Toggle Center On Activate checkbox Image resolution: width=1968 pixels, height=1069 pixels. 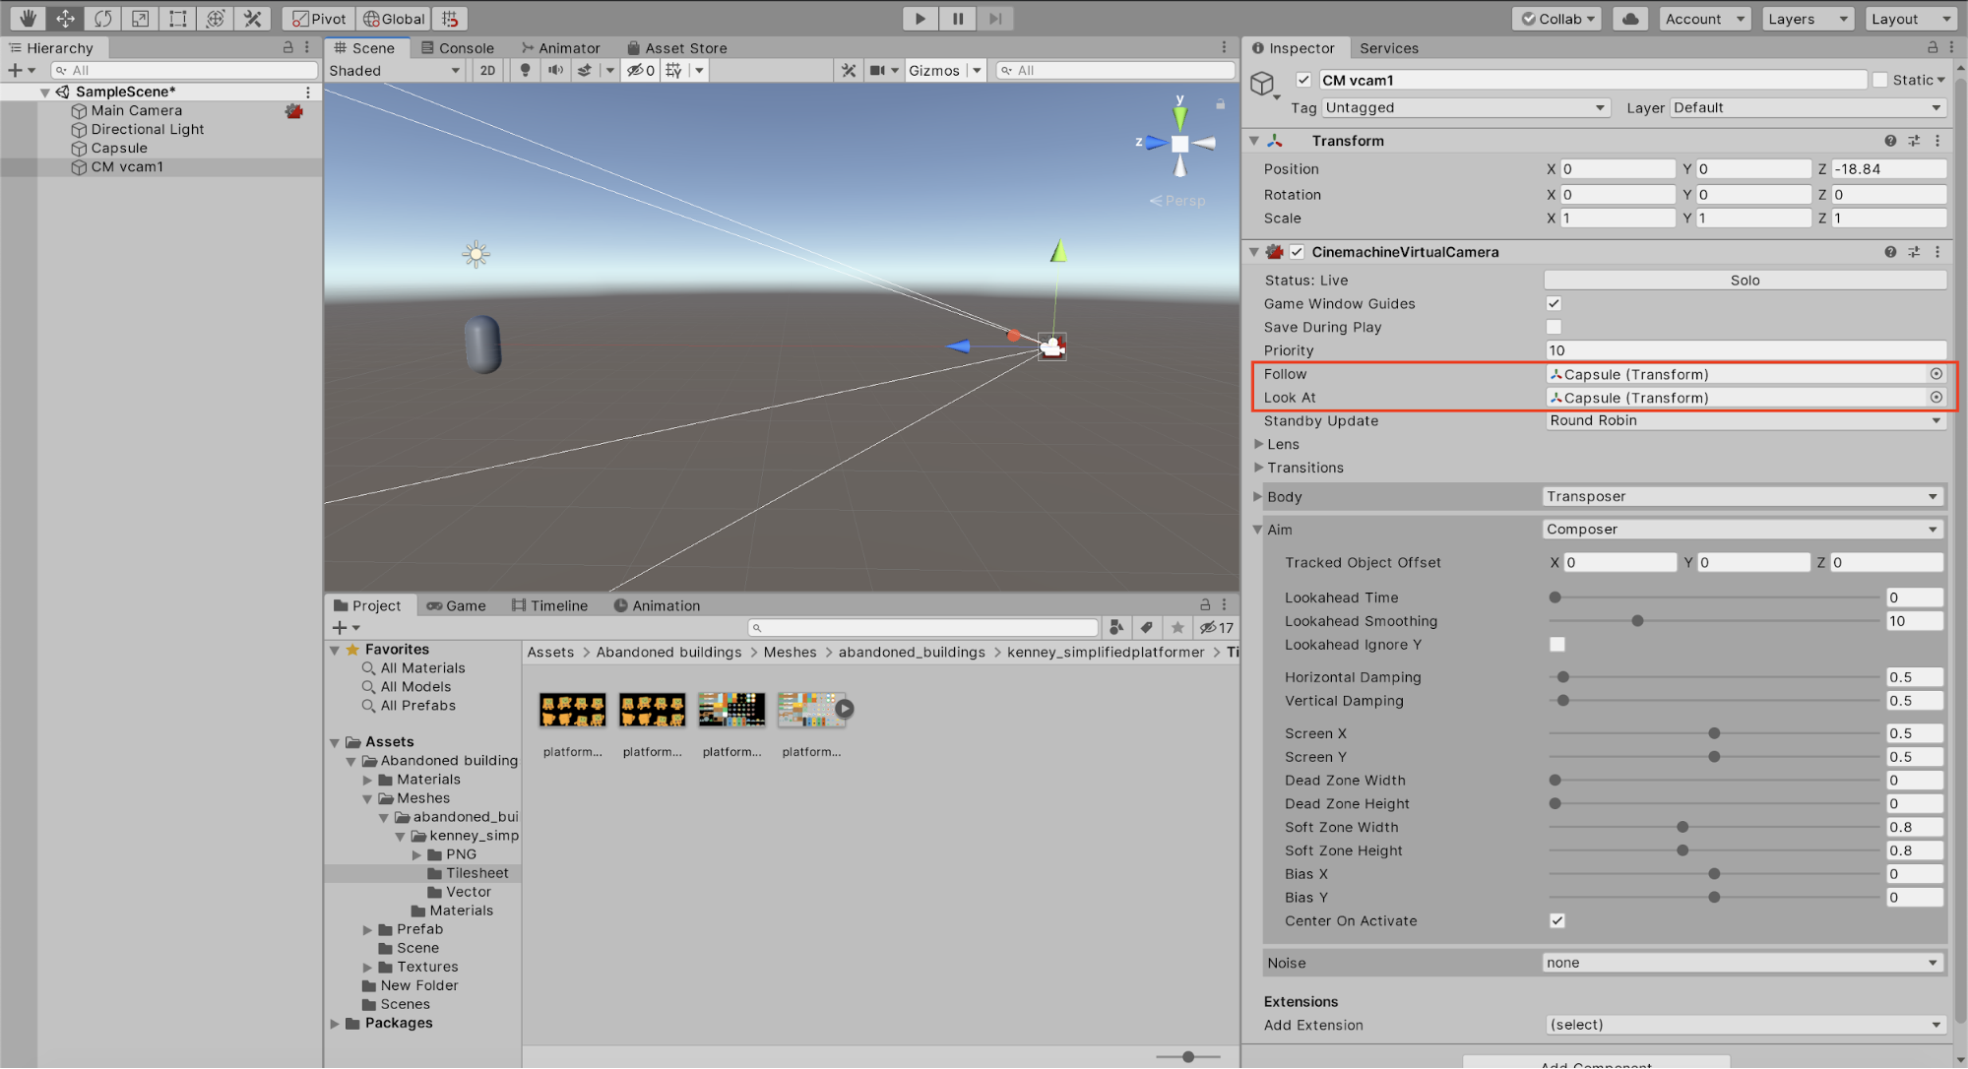(x=1556, y=920)
